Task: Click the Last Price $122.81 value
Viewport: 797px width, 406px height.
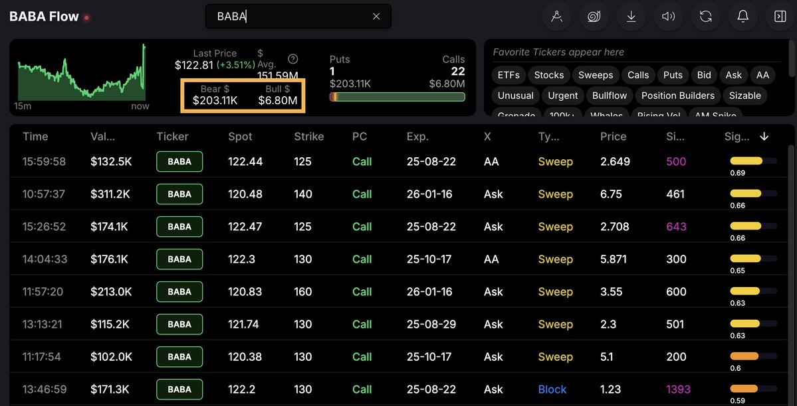Action: tap(193, 65)
